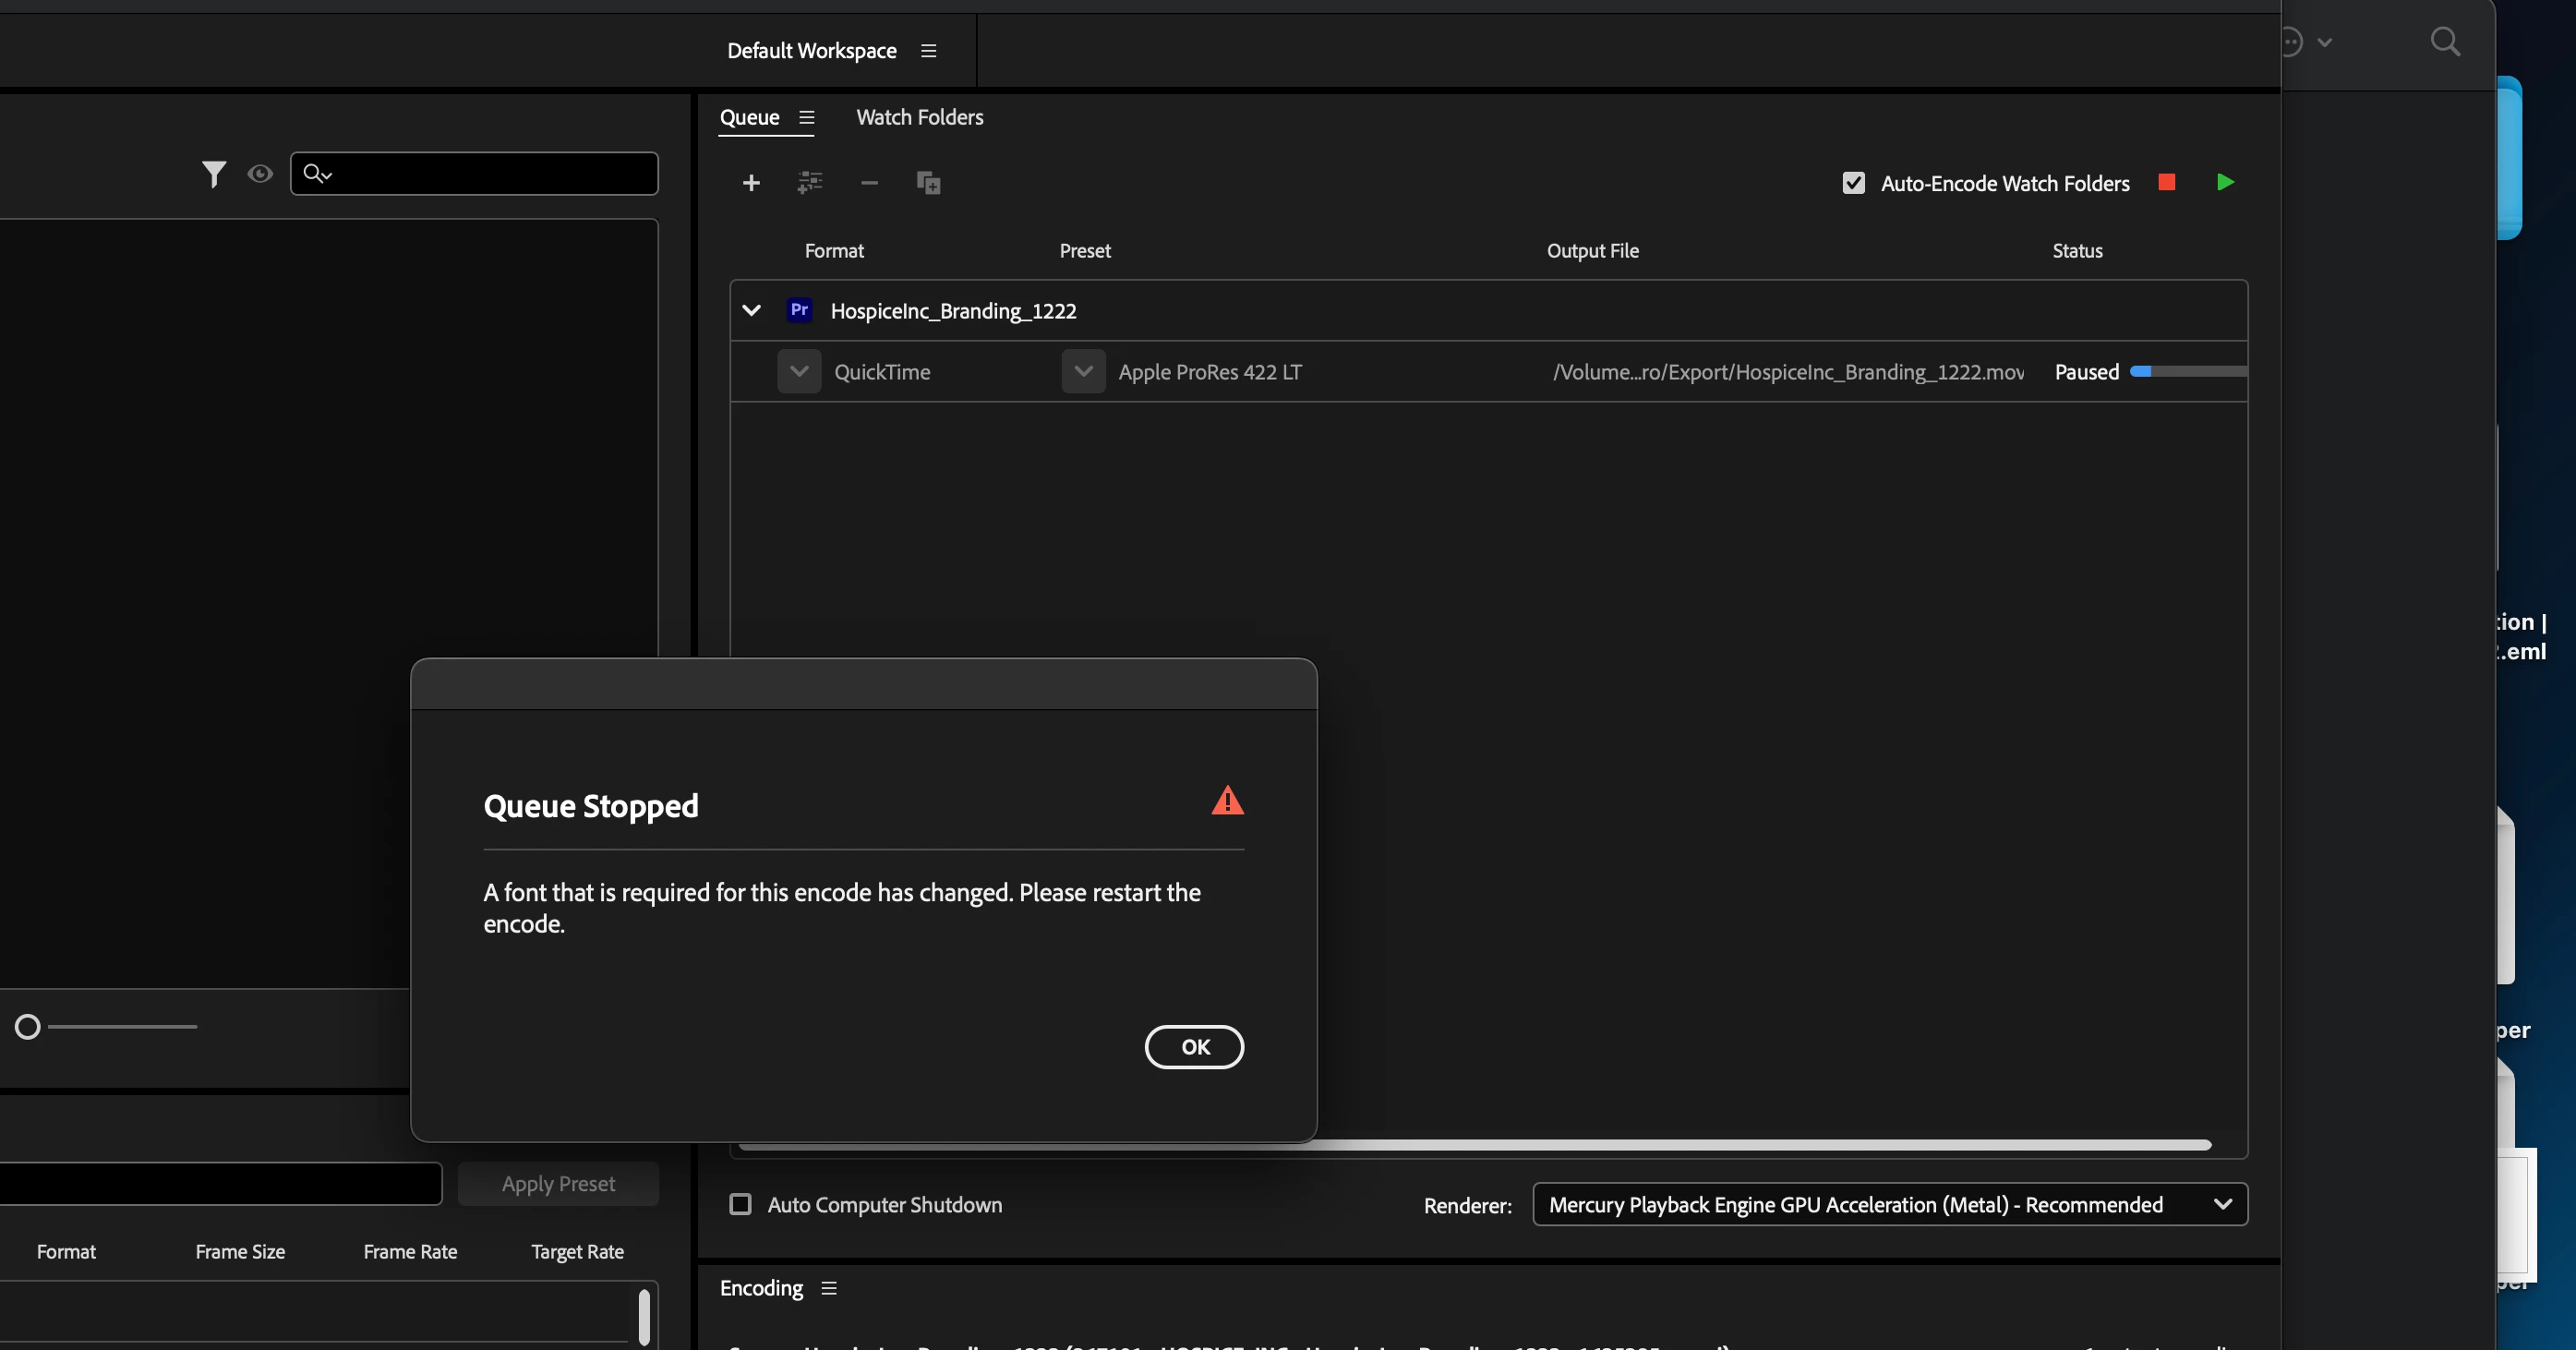Viewport: 2576px width, 1350px height.
Task: Open the QuickTime format dropdown
Action: [799, 372]
